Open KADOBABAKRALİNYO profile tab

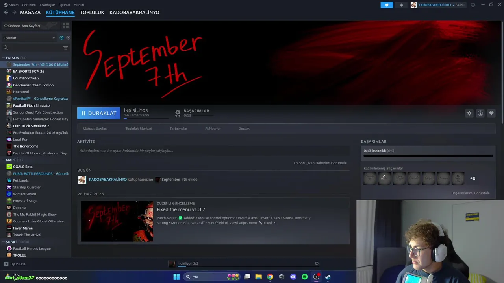[x=134, y=13]
